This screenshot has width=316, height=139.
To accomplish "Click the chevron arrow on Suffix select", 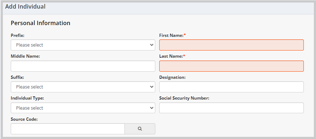I will (152, 87).
